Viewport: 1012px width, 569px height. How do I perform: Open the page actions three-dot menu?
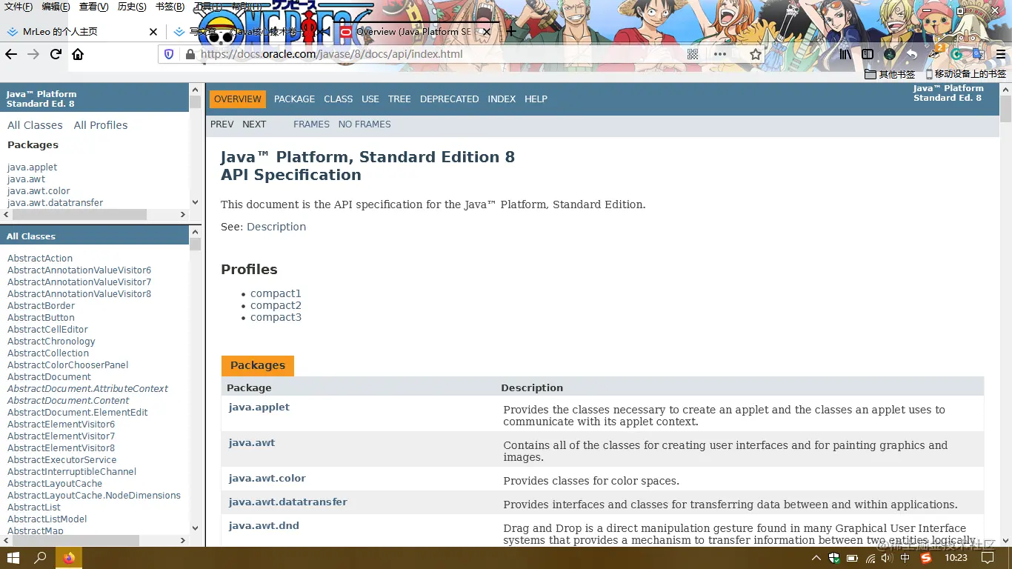click(719, 54)
